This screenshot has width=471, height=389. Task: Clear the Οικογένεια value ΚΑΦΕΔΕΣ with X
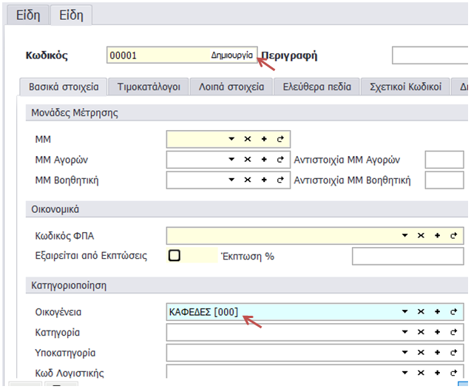pyautogui.click(x=421, y=312)
